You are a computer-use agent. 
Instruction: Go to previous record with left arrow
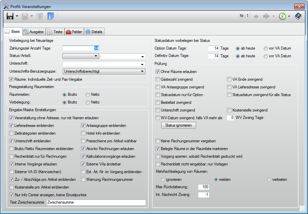click(x=256, y=16)
